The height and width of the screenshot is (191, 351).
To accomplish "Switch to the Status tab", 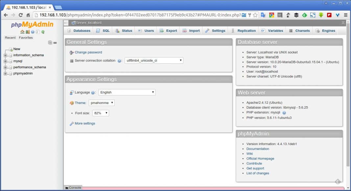I will [124, 31].
